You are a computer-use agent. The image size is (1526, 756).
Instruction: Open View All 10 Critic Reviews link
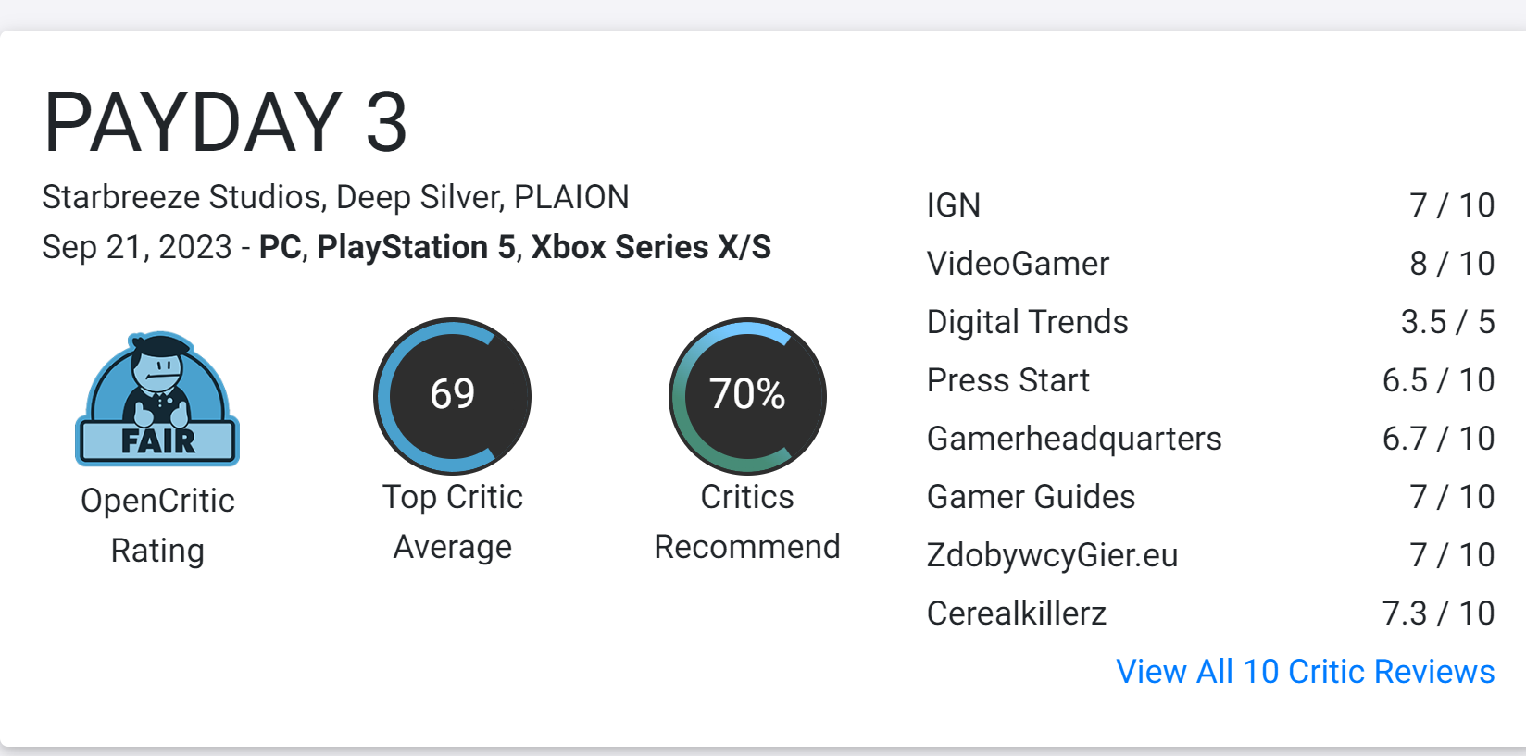click(1305, 671)
